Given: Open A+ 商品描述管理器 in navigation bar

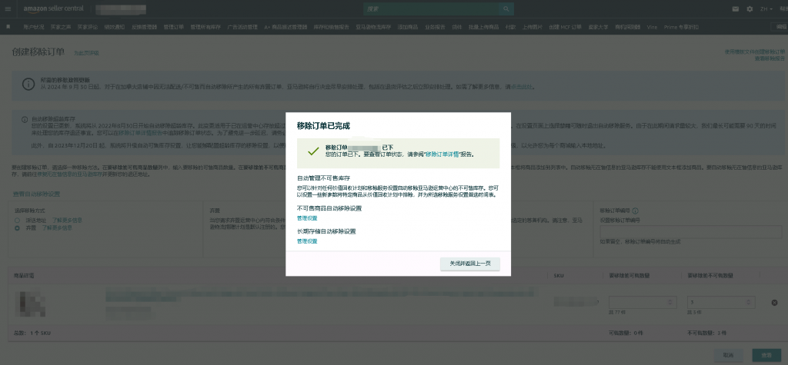Looking at the screenshot, I should tap(285, 27).
